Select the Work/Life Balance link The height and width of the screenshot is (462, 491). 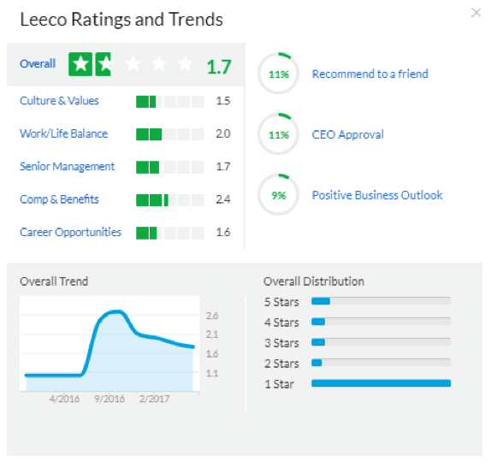tap(63, 133)
